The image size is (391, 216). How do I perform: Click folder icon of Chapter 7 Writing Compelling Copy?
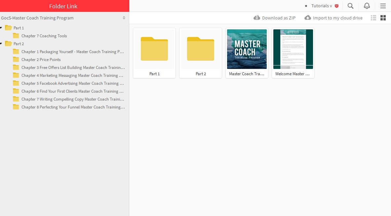(16, 99)
